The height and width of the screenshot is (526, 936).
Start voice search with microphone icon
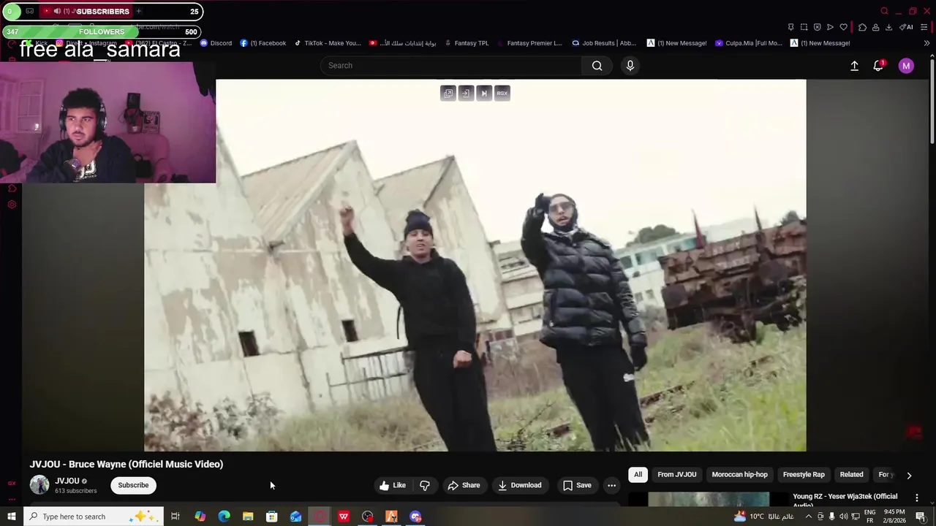630,66
